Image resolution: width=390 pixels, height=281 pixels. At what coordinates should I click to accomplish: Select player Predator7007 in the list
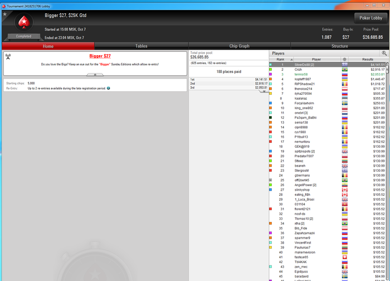coord(328,156)
